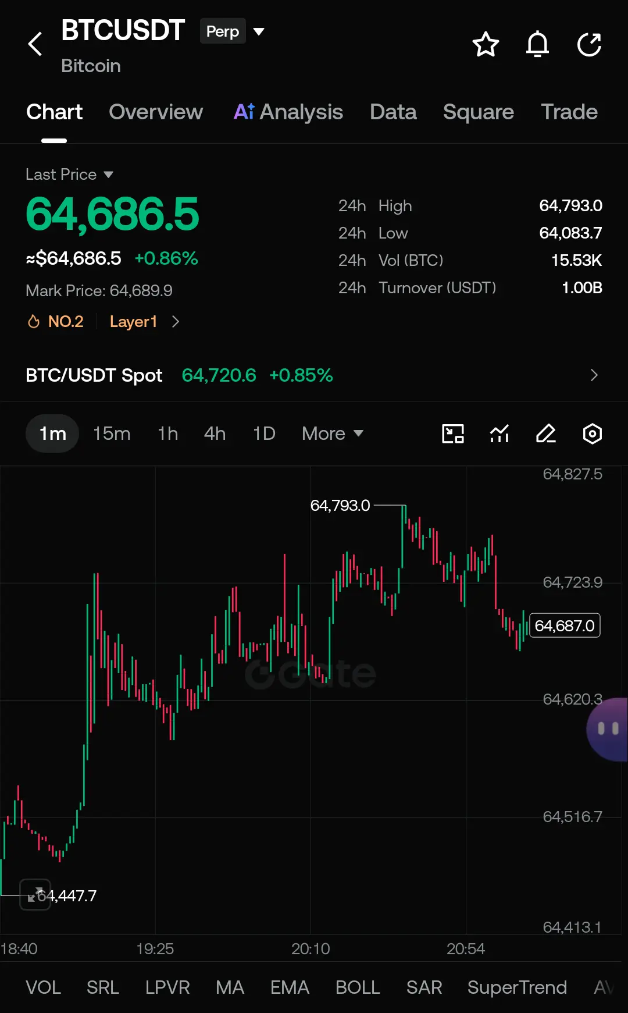Image resolution: width=628 pixels, height=1013 pixels.
Task: Tap the large last price 64,686.5
Action: coord(112,214)
